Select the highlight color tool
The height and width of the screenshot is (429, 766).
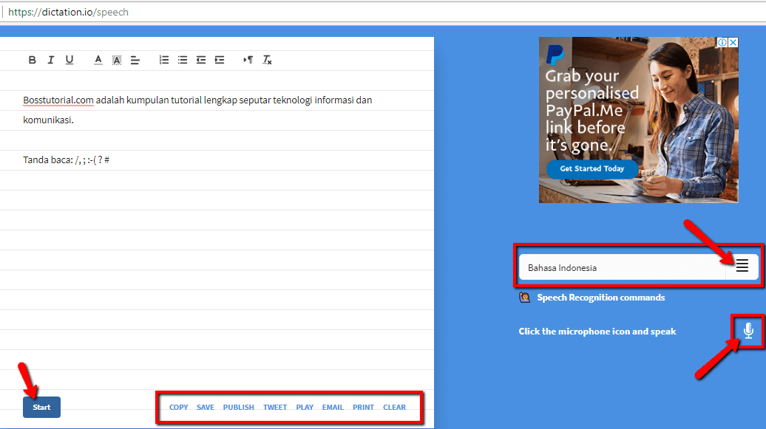point(116,60)
